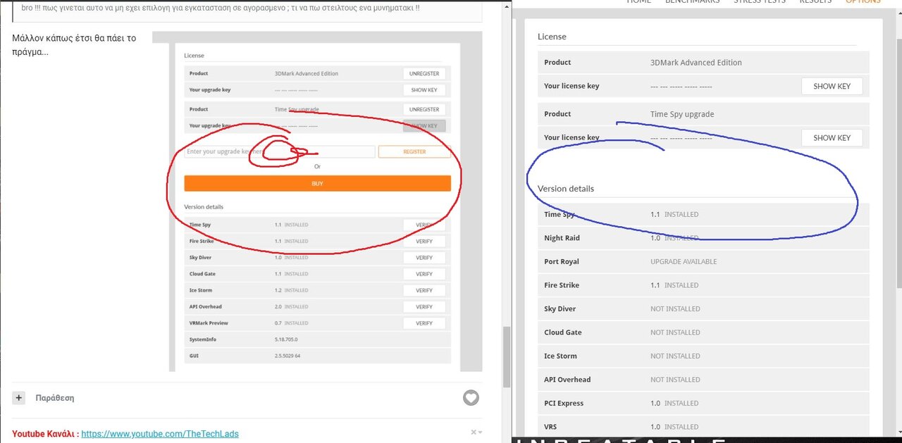Click the Port Royal UPGRADE AVAILABLE text

pyautogui.click(x=684, y=261)
